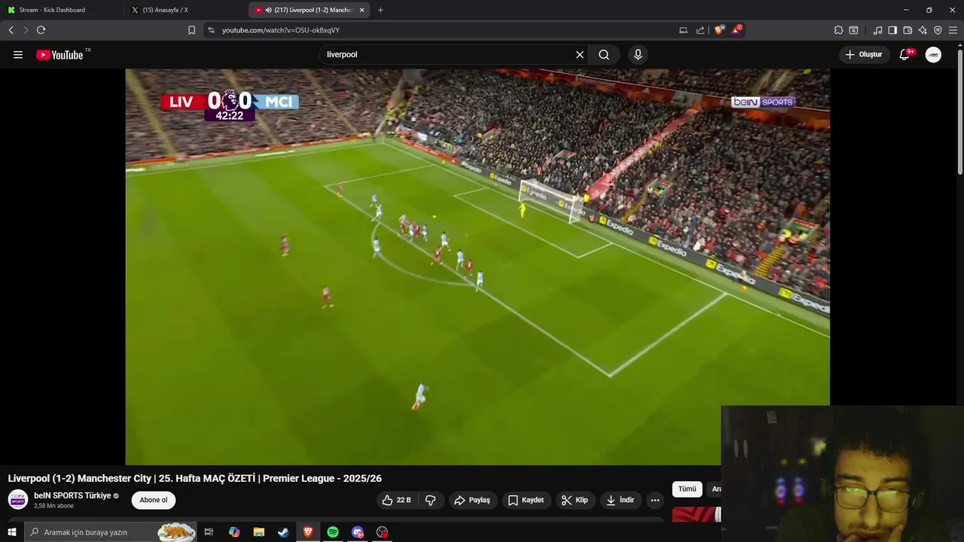Open Task View from the taskbar
The width and height of the screenshot is (964, 542).
[209, 532]
